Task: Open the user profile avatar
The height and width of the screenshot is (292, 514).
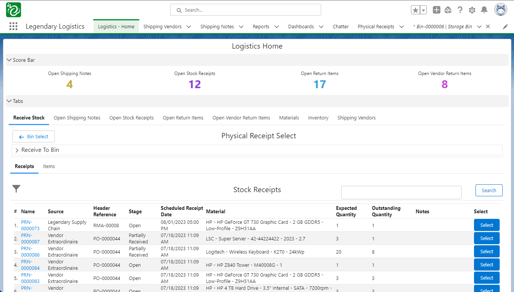Action: pyautogui.click(x=501, y=10)
